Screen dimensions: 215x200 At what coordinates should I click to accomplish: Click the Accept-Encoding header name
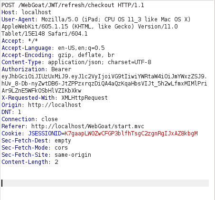[27, 55]
